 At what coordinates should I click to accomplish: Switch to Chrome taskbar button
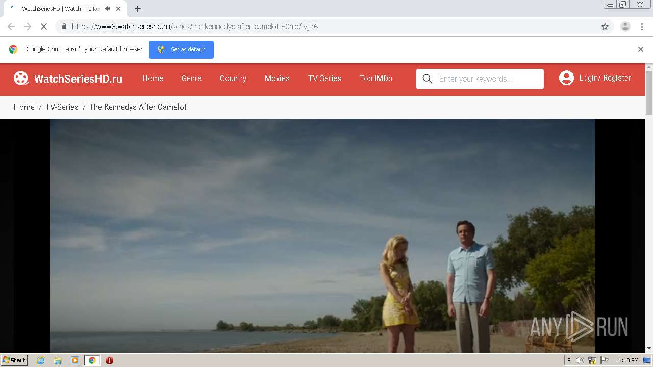click(x=92, y=360)
